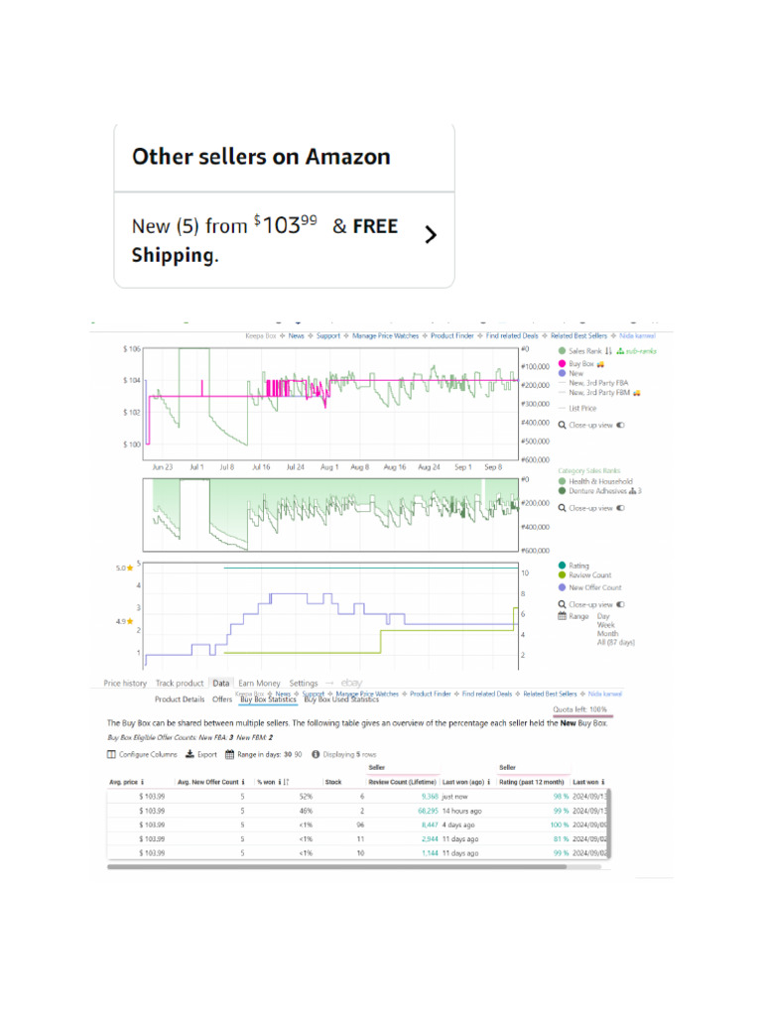
Task: Select the Month range option
Action: (x=607, y=634)
